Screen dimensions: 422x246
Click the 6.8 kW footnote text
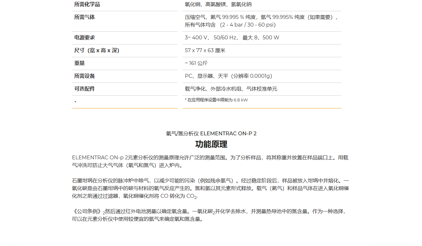point(216,100)
